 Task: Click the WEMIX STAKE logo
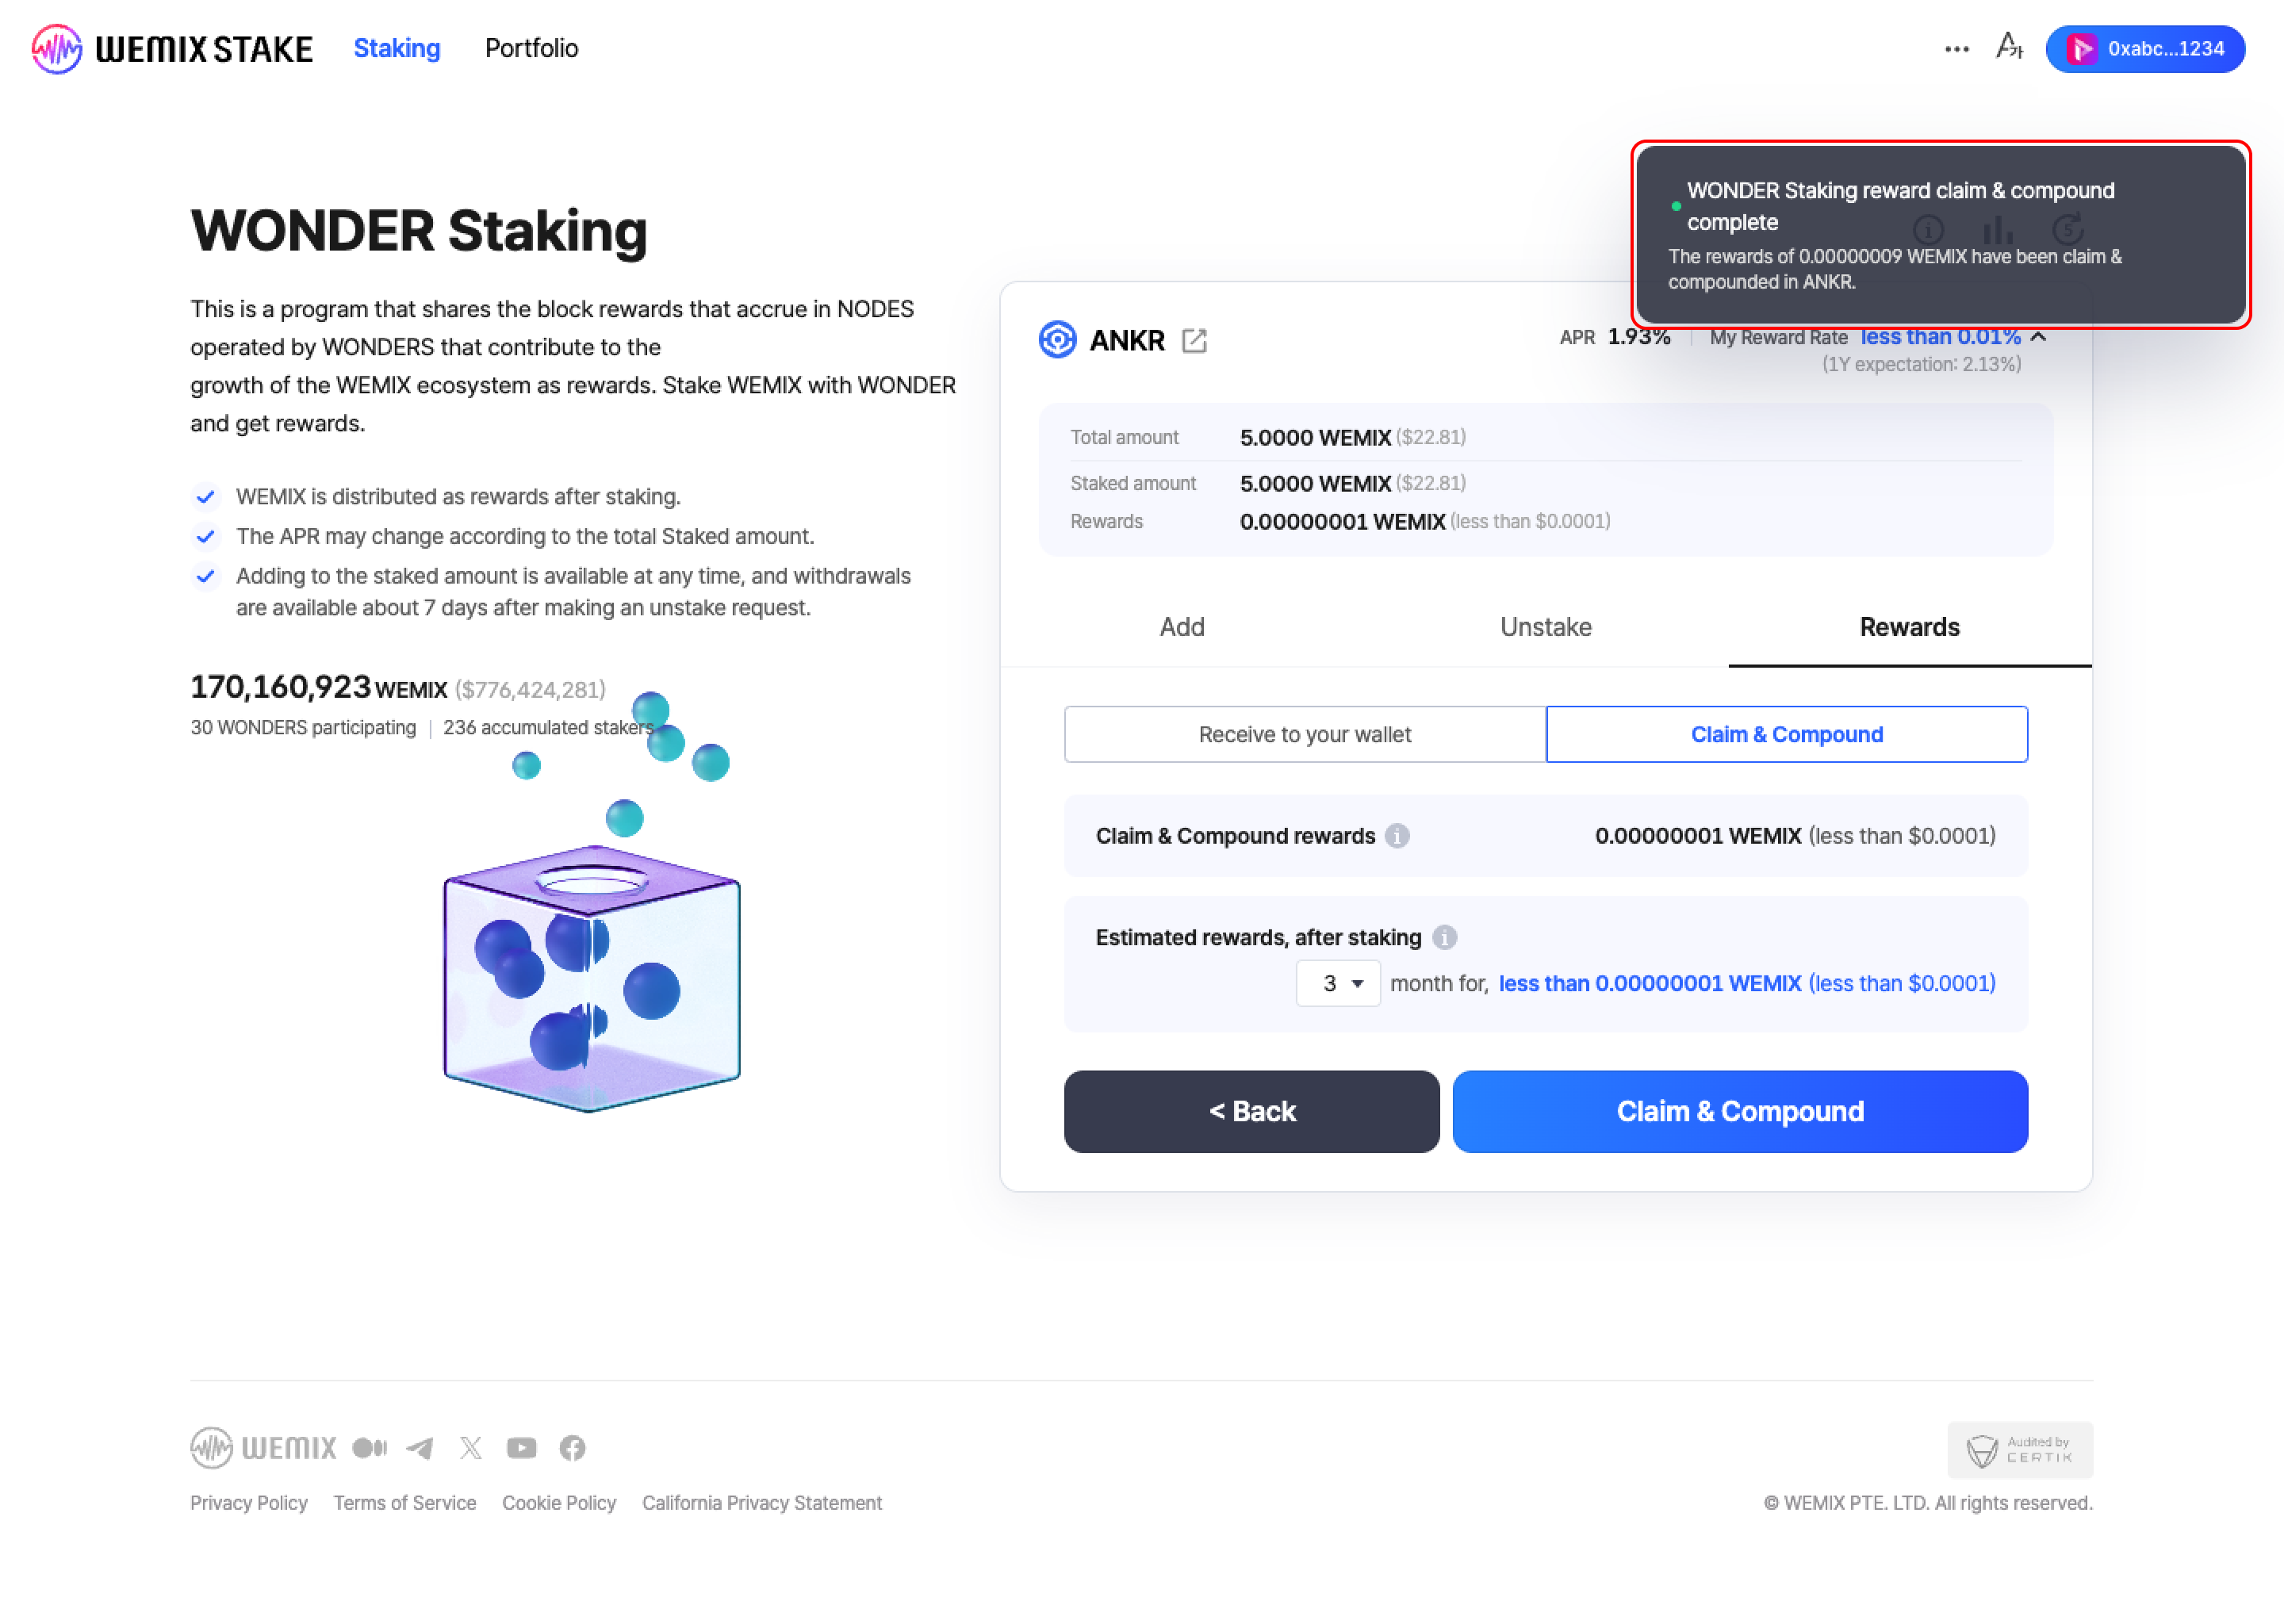pyautogui.click(x=172, y=48)
